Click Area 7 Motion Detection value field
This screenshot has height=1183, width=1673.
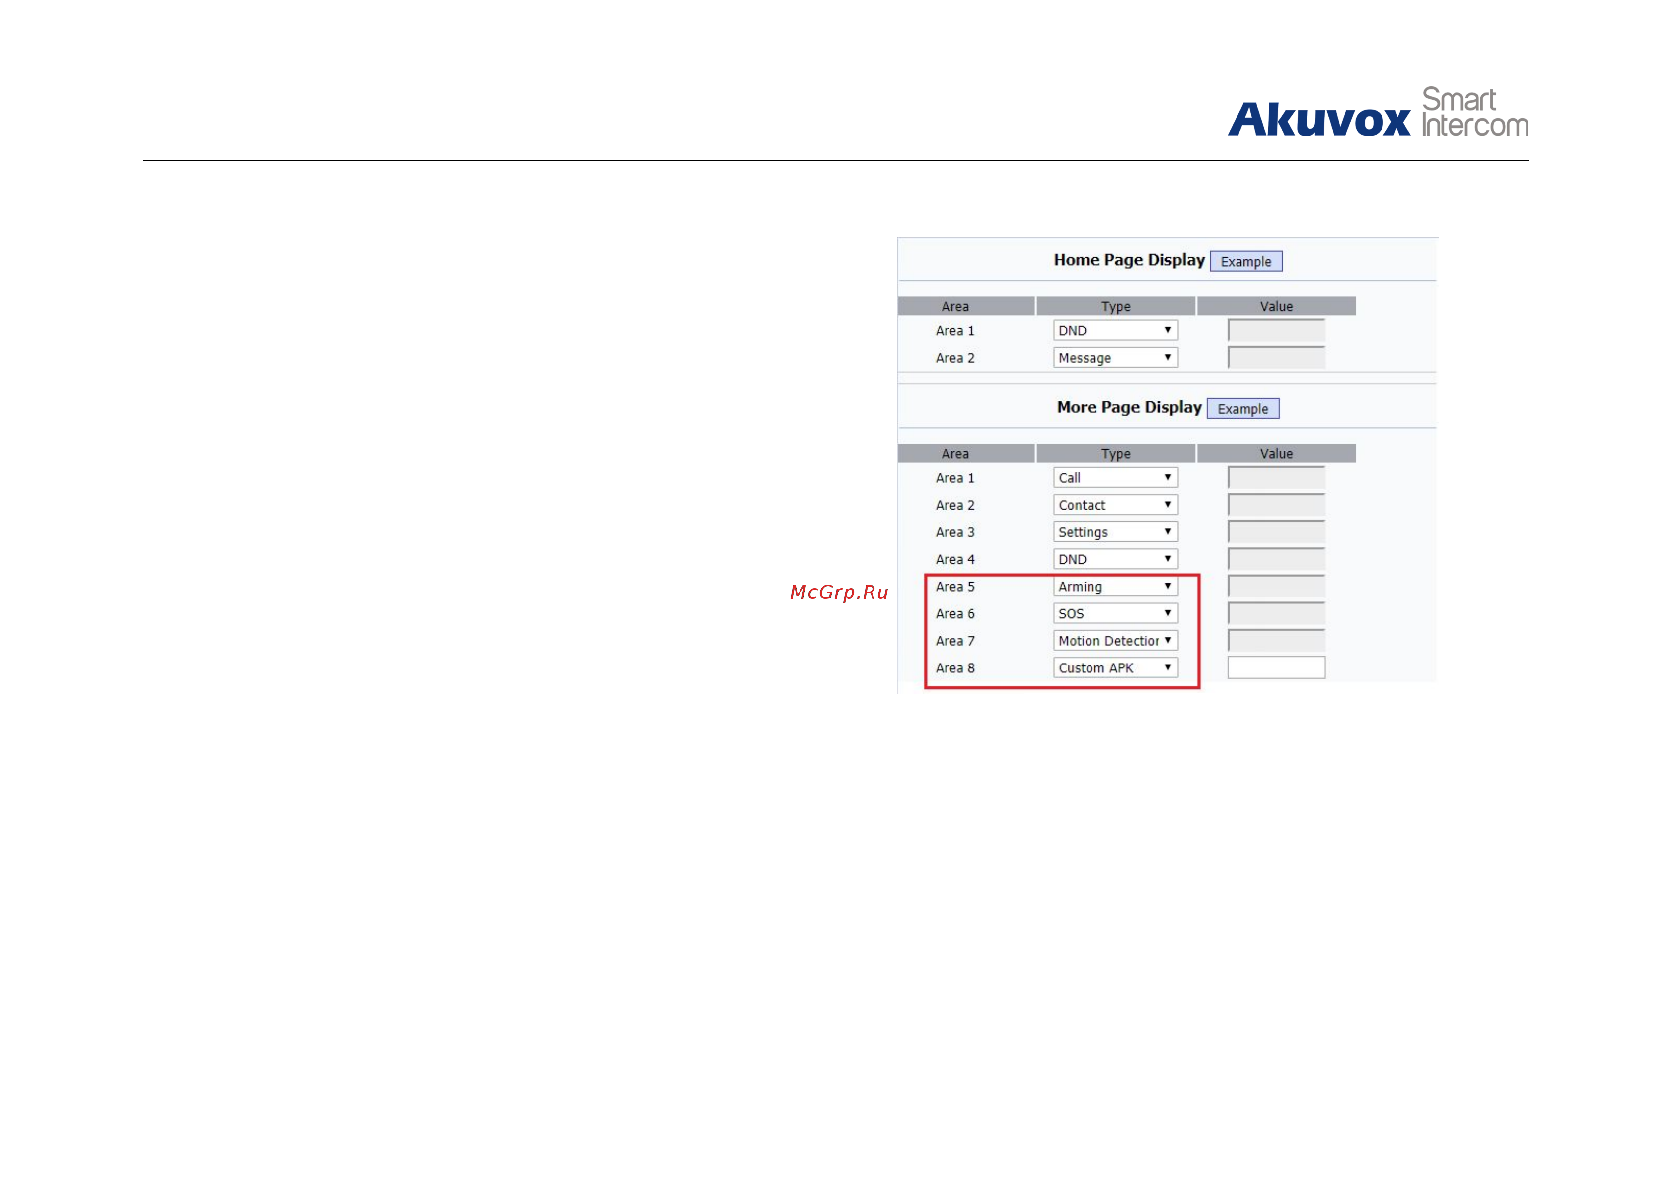pyautogui.click(x=1277, y=641)
